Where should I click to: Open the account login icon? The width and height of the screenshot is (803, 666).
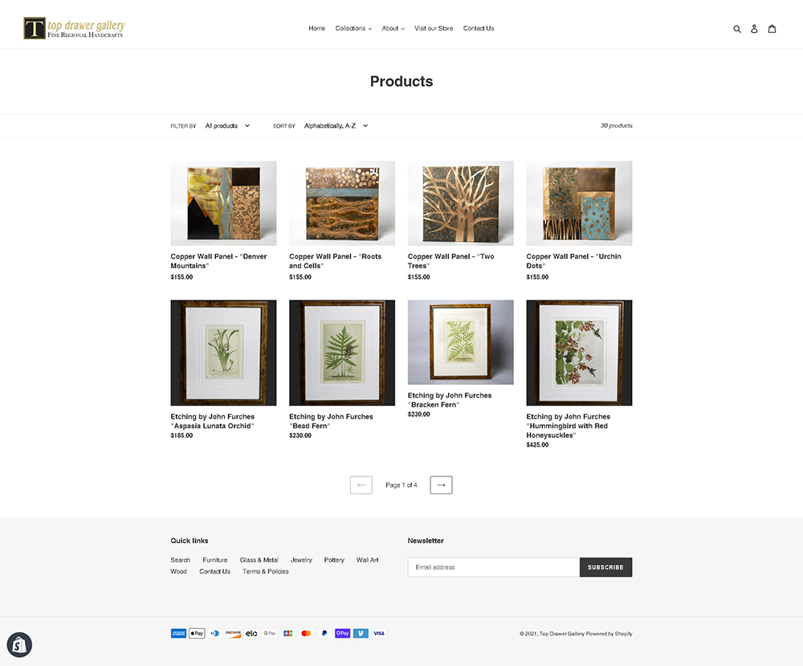coord(754,29)
